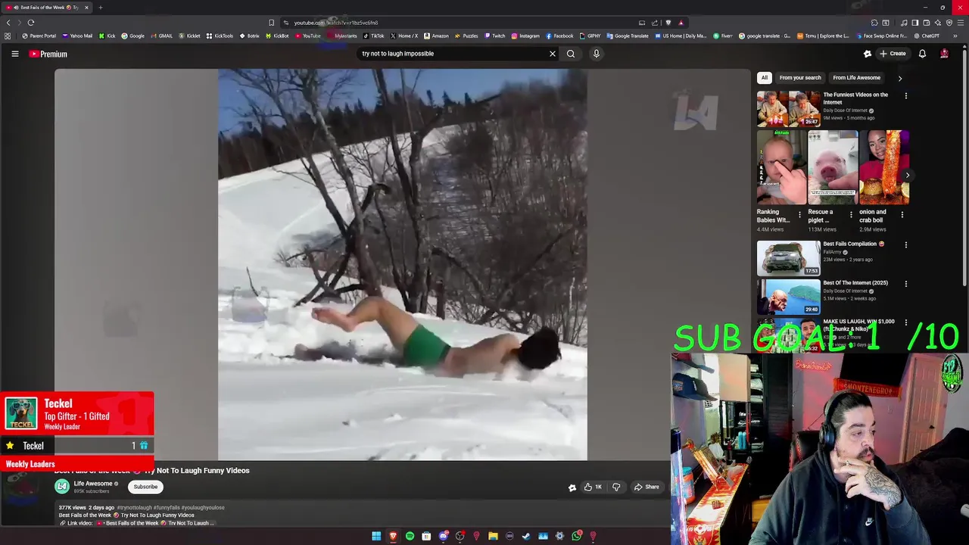This screenshot has width=969, height=545.
Task: Click the video player to pause
Action: coord(402,264)
